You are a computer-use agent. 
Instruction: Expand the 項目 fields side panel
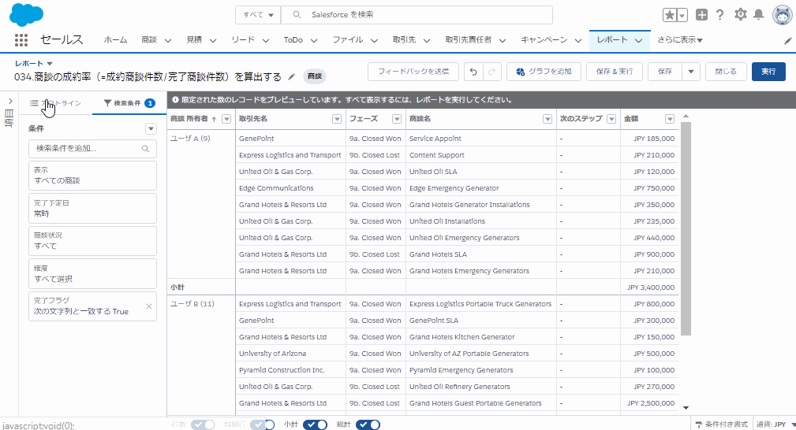pyautogui.click(x=9, y=102)
